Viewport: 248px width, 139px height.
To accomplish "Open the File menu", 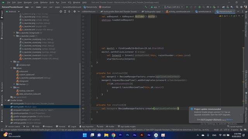I will tap(9, 3).
